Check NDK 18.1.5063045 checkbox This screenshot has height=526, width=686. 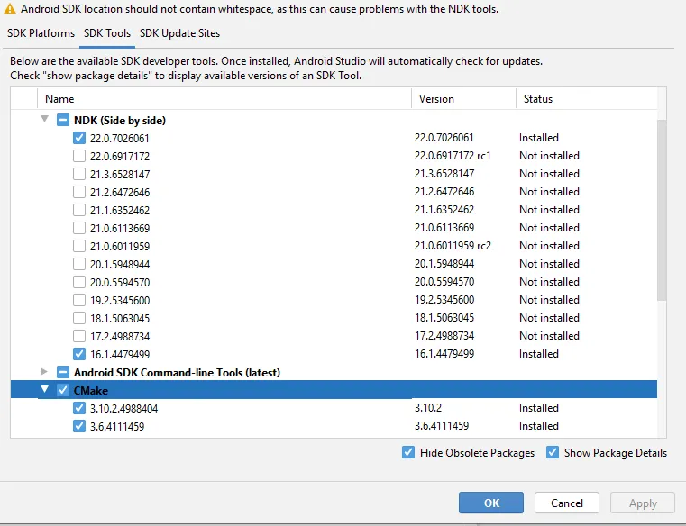[x=79, y=318]
